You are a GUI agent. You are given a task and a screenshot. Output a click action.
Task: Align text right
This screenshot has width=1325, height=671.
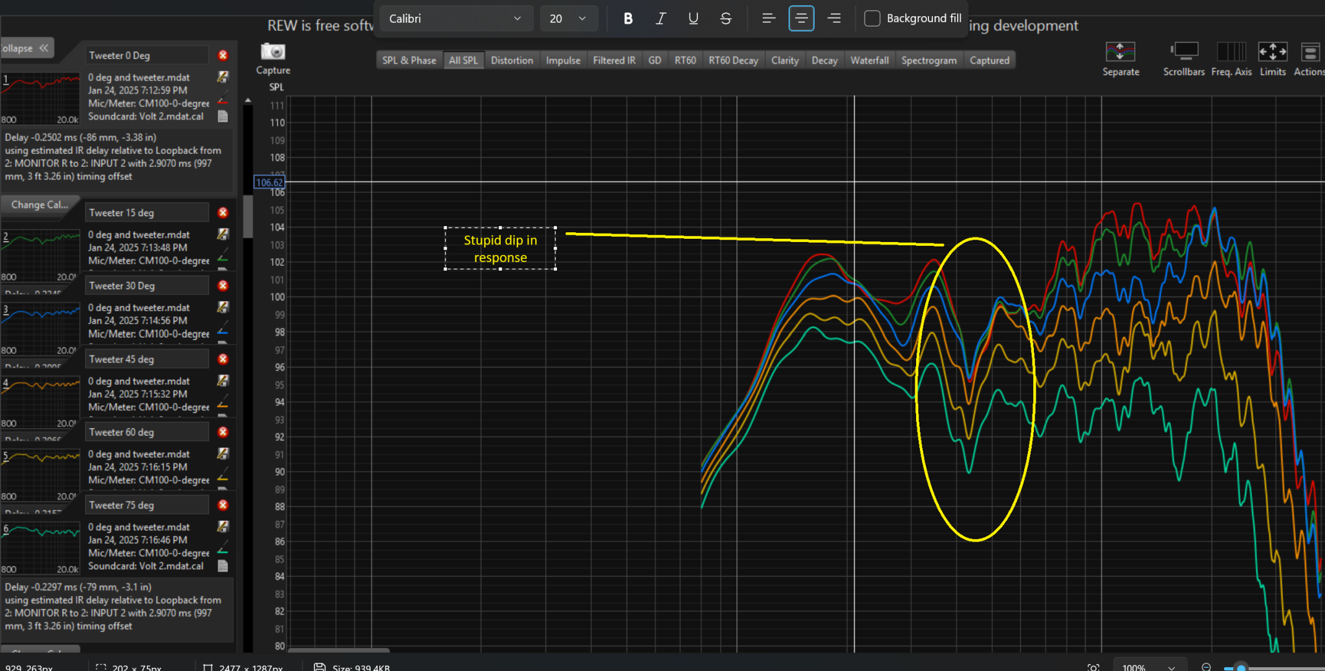(x=834, y=19)
